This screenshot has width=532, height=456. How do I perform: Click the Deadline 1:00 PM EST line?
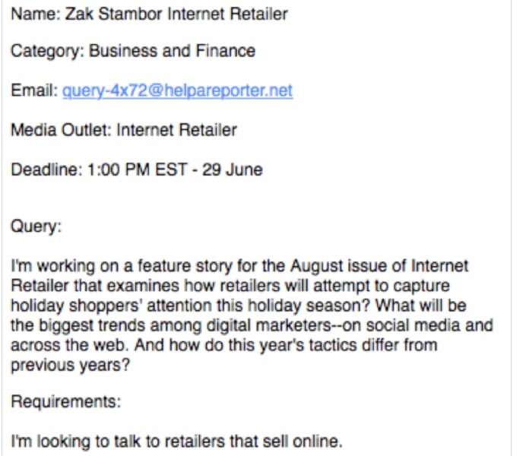137,169
